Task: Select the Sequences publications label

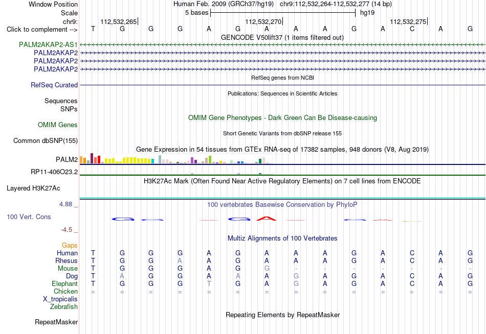Action: coord(61,101)
